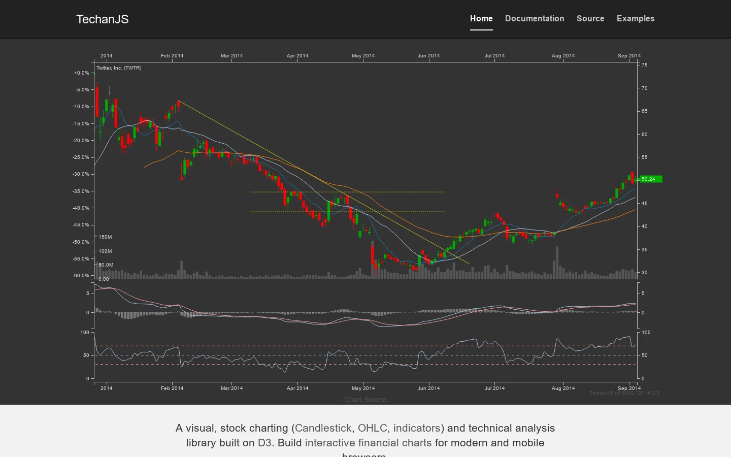Open the indicators text link

pyautogui.click(x=417, y=428)
